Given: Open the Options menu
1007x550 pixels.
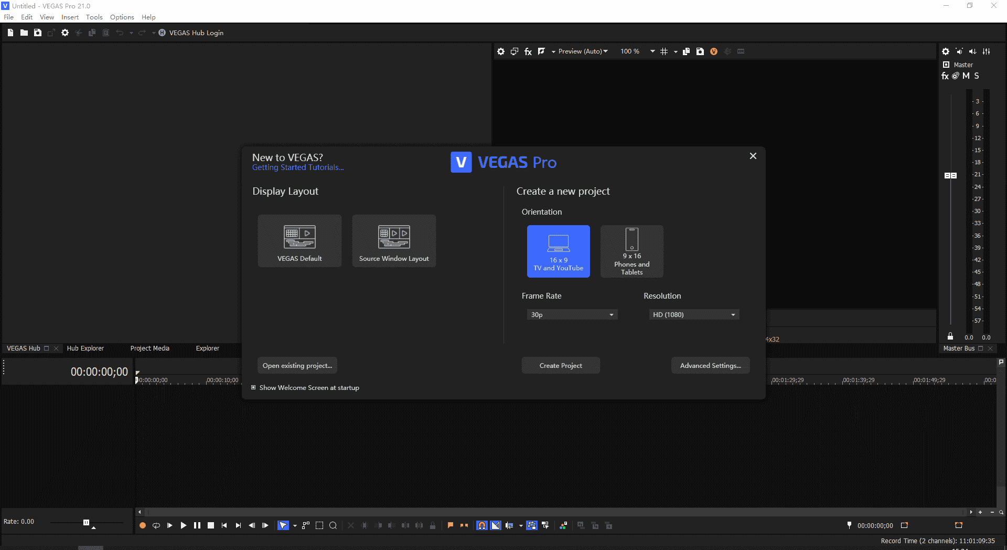Looking at the screenshot, I should [122, 17].
